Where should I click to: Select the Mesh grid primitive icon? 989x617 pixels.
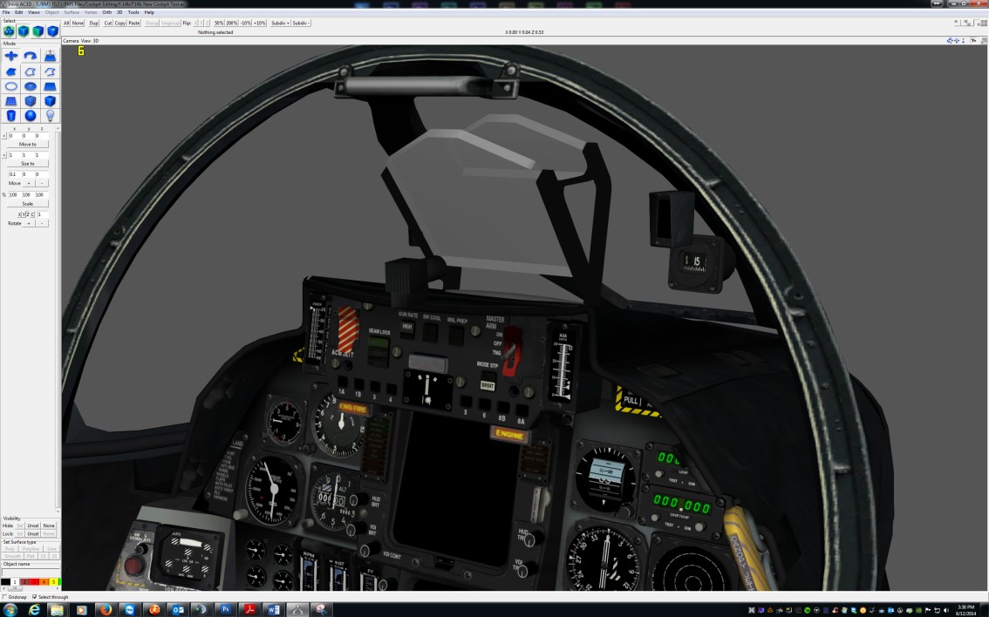(x=11, y=101)
